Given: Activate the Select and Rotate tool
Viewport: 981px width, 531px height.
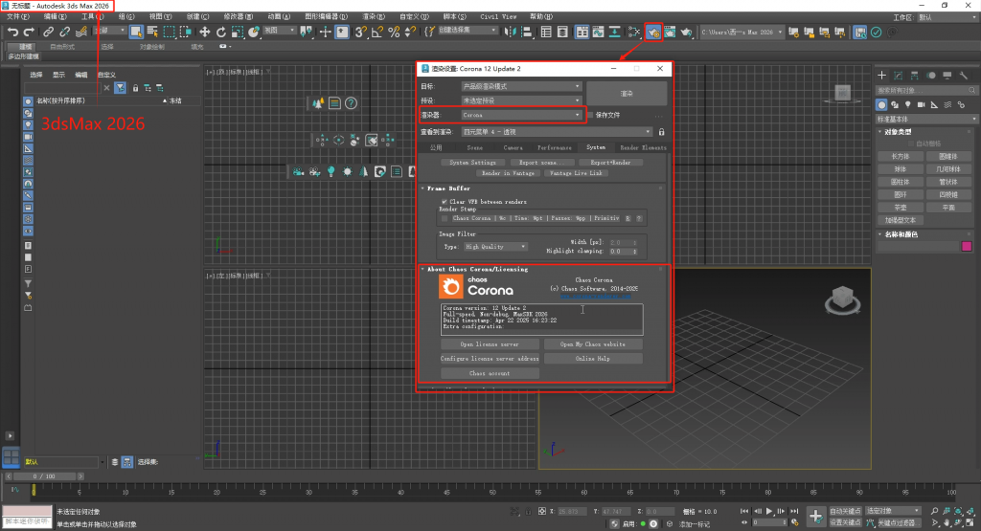Looking at the screenshot, I should tap(221, 32).
